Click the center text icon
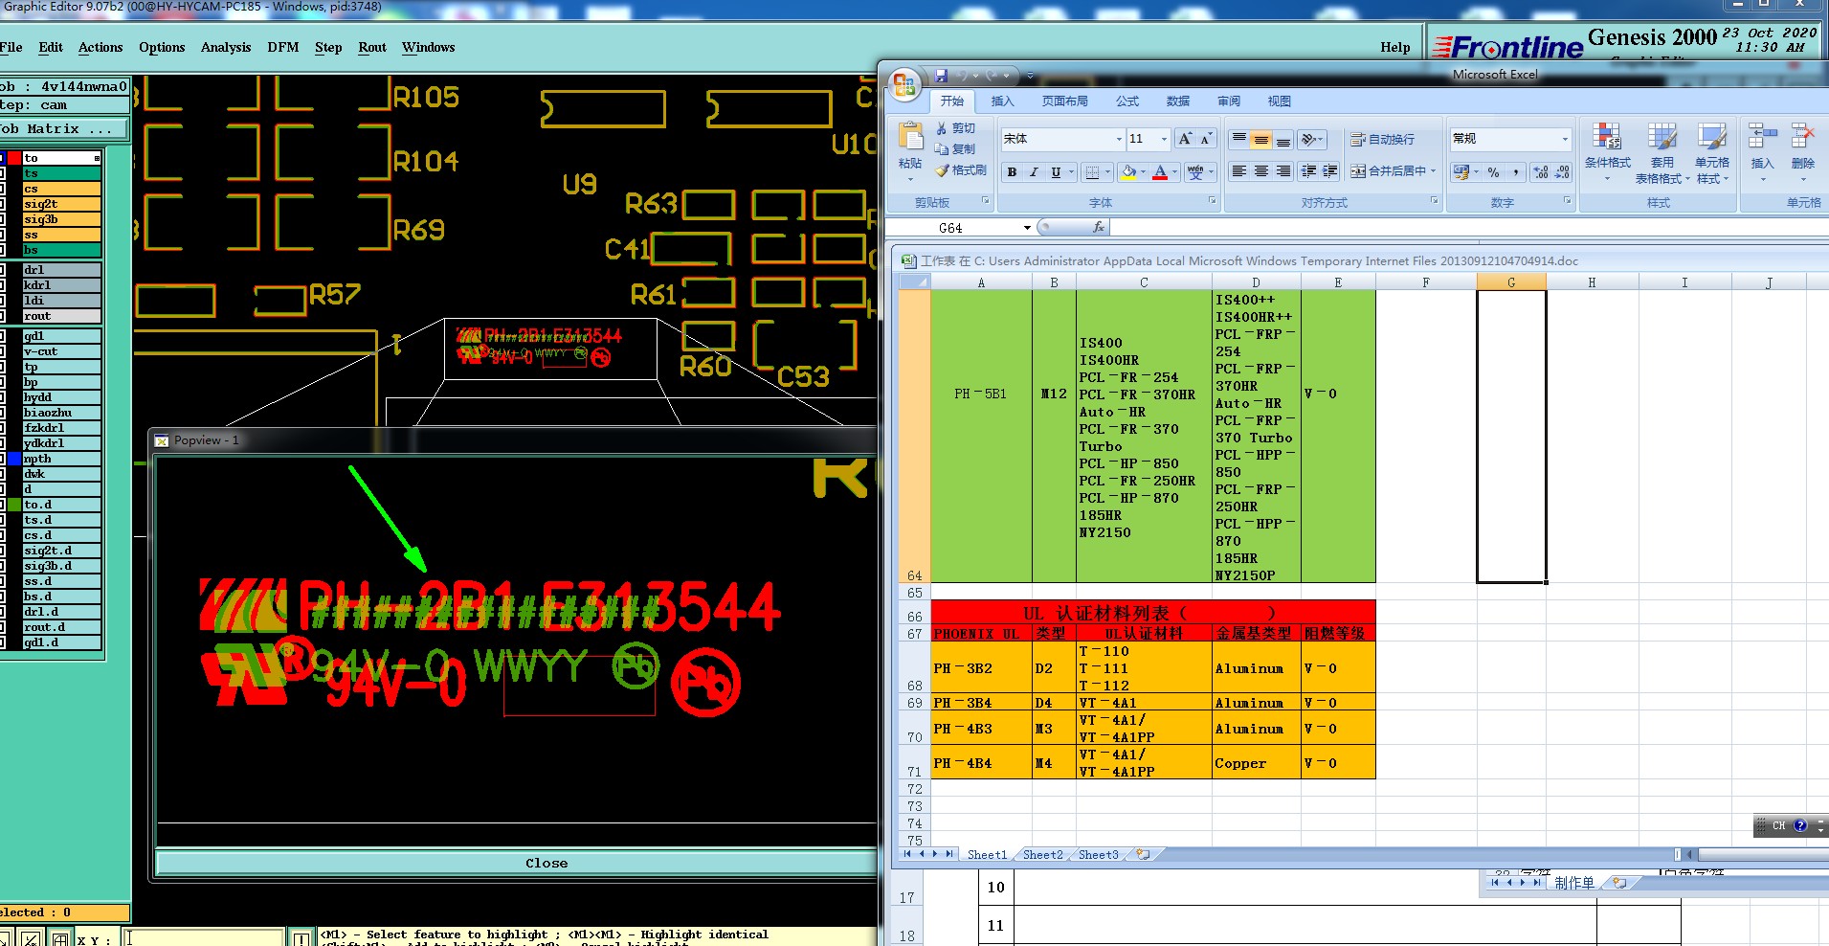Viewport: 1829px width, 946px height. click(1260, 171)
